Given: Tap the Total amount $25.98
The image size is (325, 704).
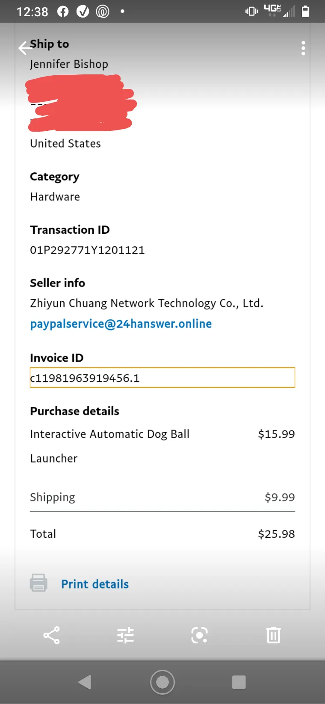Looking at the screenshot, I should (x=276, y=534).
